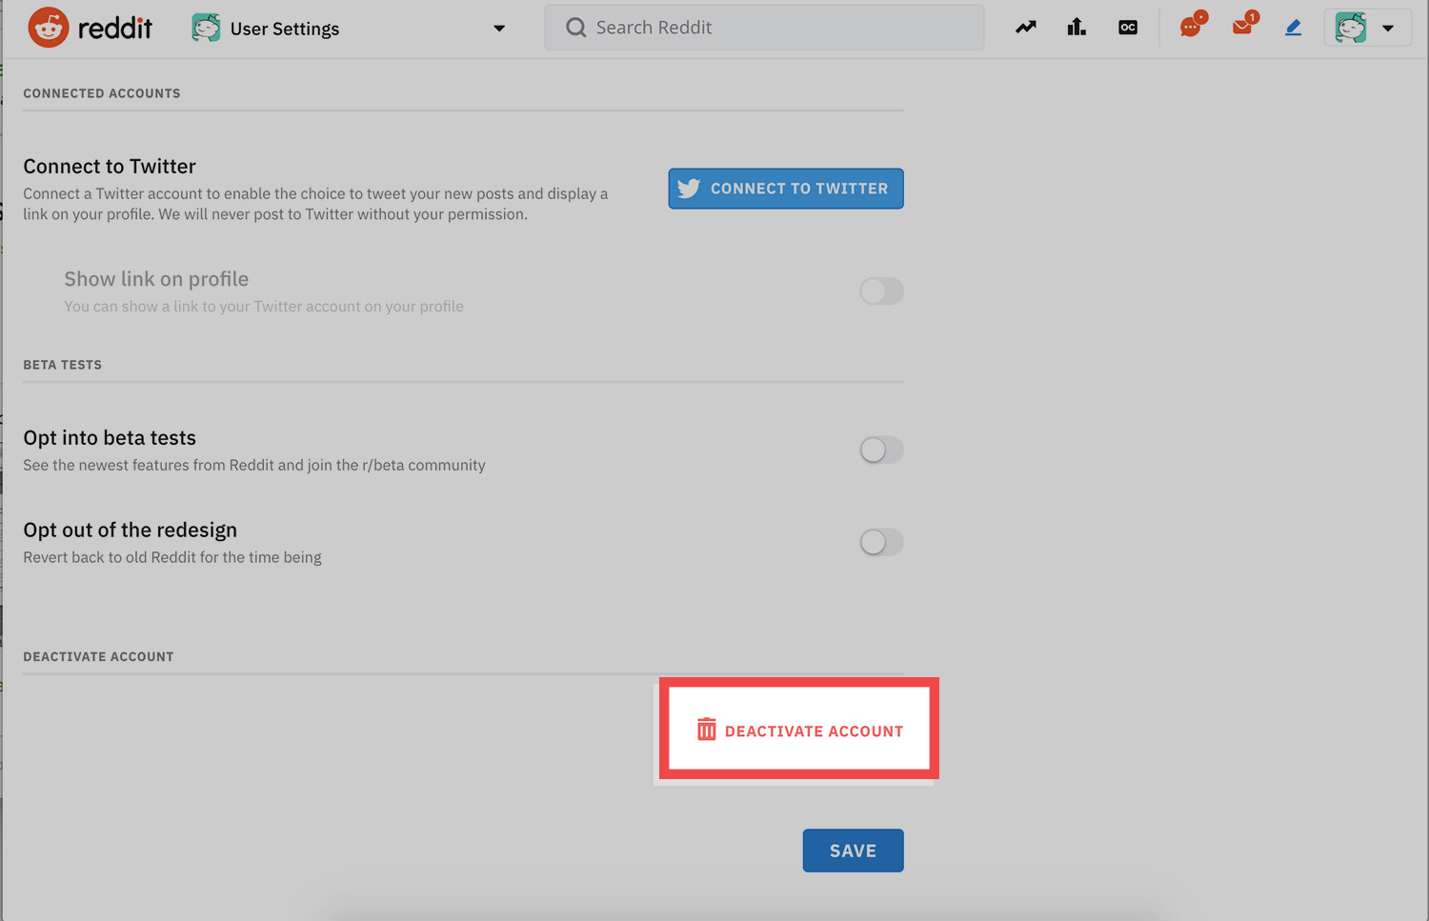Focus the Search Reddit field
This screenshot has width=1429, height=921.
point(764,28)
